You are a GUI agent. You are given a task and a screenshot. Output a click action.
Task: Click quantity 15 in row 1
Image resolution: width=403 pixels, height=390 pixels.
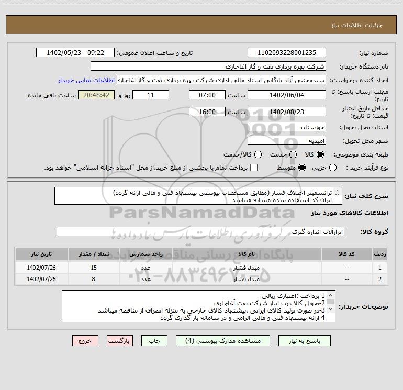tap(94, 268)
